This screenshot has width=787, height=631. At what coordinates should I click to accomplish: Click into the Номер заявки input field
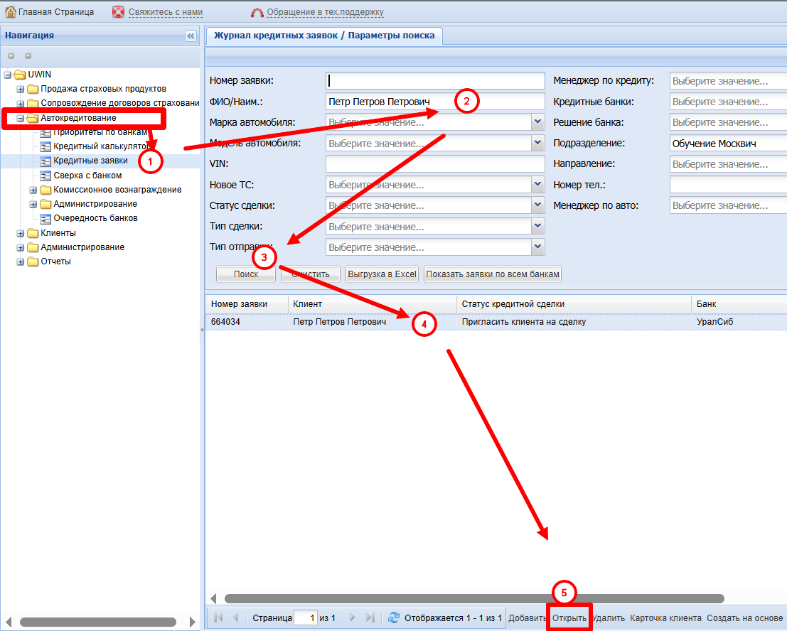(435, 81)
